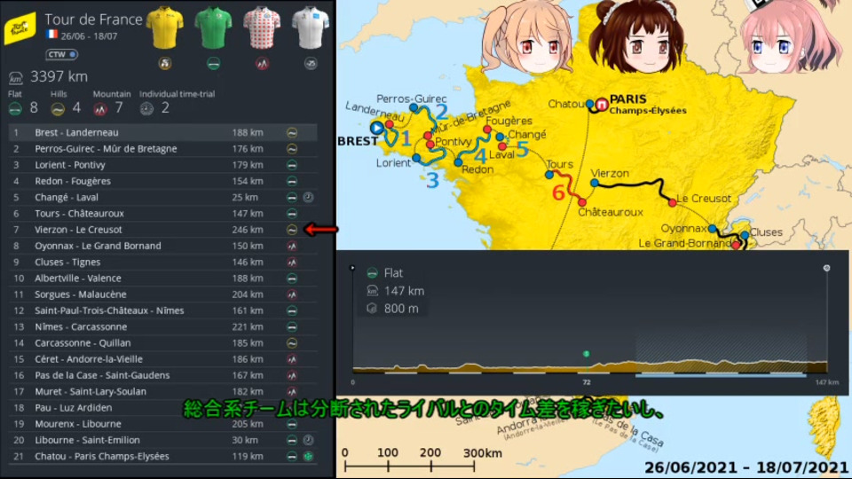Image resolution: width=852 pixels, height=479 pixels.
Task: Click the 3397 km total distance icon
Action: pyautogui.click(x=16, y=78)
